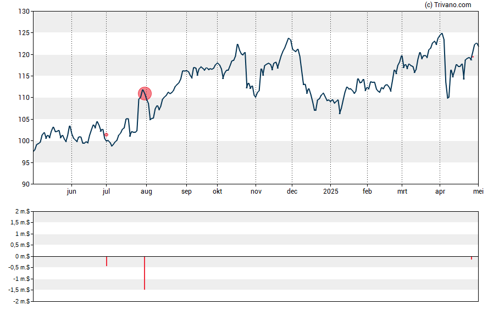
Task: Click the 115 price axis label
Action: (24, 76)
